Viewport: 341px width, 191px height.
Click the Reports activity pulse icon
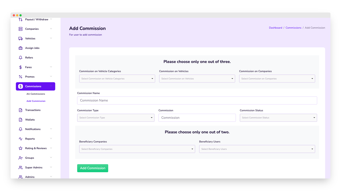[21, 139]
